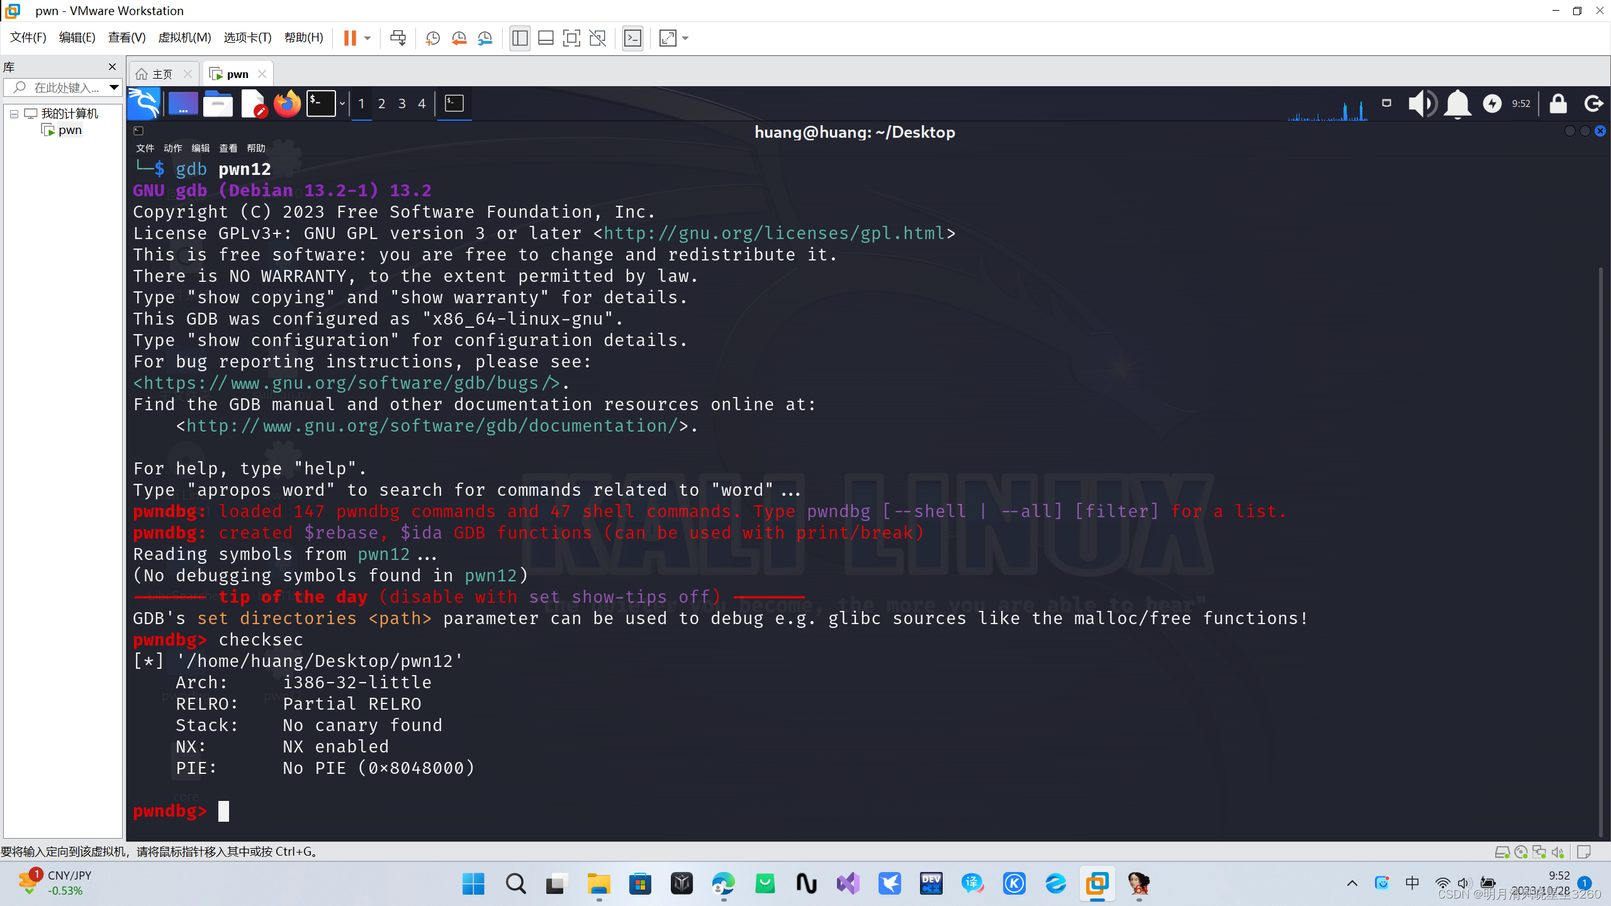The width and height of the screenshot is (1611, 906).
Task: Switch to Kali workspace 2
Action: pos(381,104)
